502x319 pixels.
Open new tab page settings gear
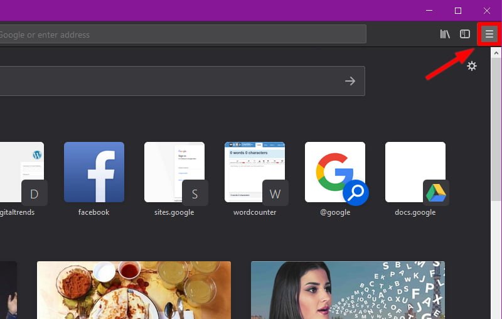tap(472, 66)
